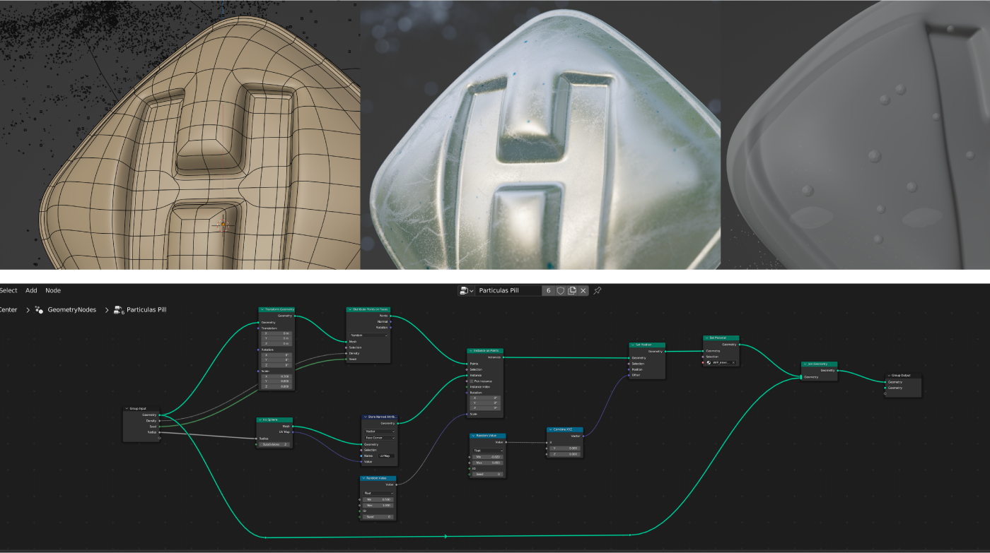This screenshot has width=990, height=553.
Task: Click the GeometryNodes modifier icon in breadcrumb
Action: pos(39,309)
